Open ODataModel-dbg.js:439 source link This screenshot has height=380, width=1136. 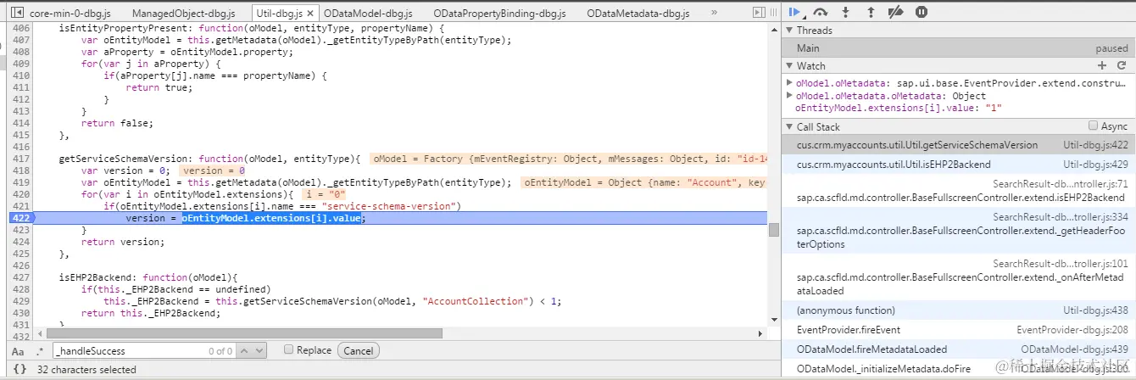[x=1074, y=349]
